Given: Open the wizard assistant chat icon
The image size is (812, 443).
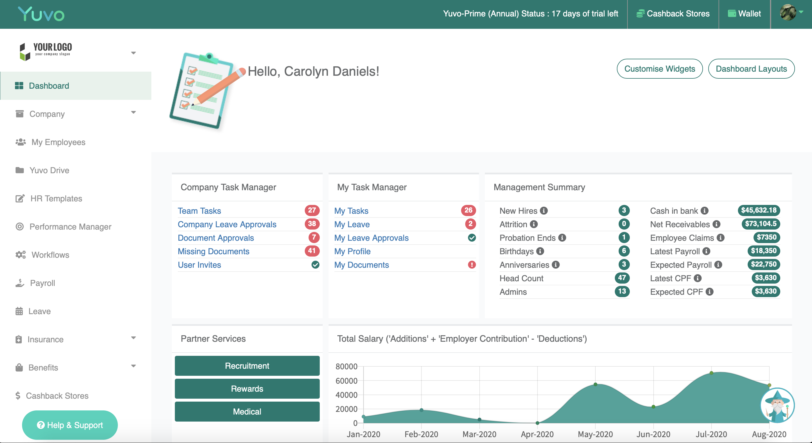Looking at the screenshot, I should coord(777,405).
